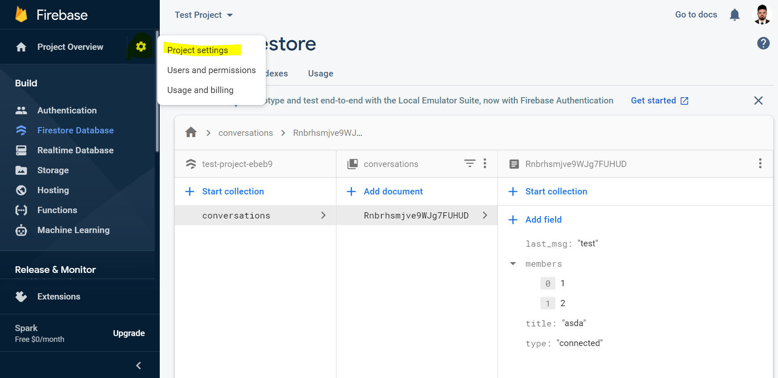Click the Go to docs link
Viewport: 778px width, 378px height.
(x=696, y=15)
